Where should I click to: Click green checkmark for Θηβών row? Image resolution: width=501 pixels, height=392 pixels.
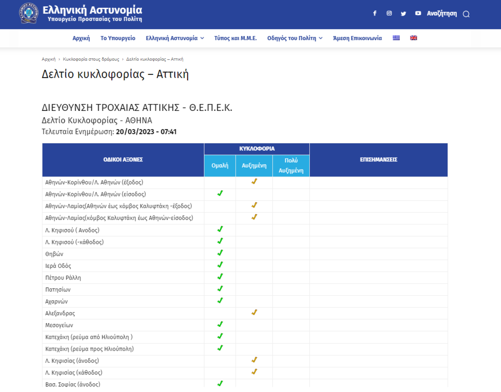tap(220, 253)
